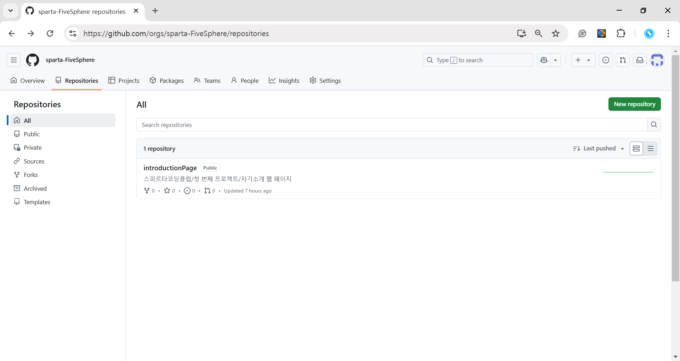Close the sparta-FiveSphere repositories tab
Viewport: 680px width, 361px height.
136,11
